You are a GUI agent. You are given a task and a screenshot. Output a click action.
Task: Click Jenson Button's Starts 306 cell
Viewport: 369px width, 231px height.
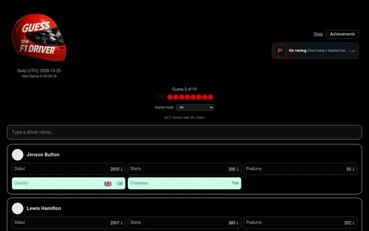click(184, 169)
